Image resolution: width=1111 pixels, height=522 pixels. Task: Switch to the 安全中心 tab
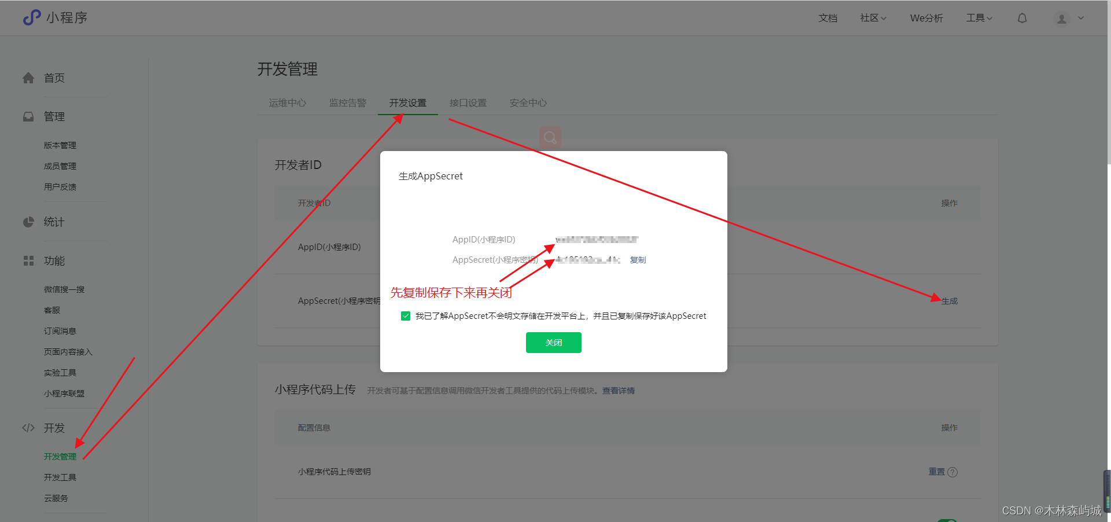tap(527, 102)
